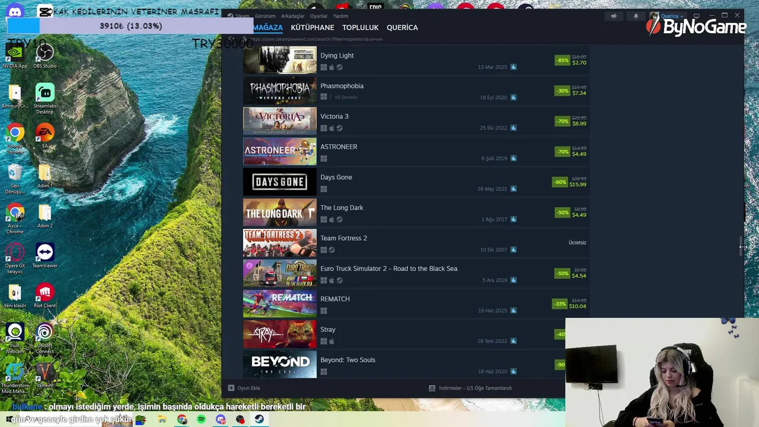The width and height of the screenshot is (759, 427).
Task: Open the Adım 1 folder on desktop
Action: click(x=45, y=176)
